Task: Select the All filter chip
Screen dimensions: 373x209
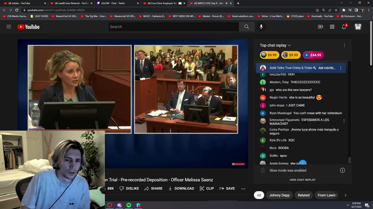Action: pyautogui.click(x=259, y=195)
